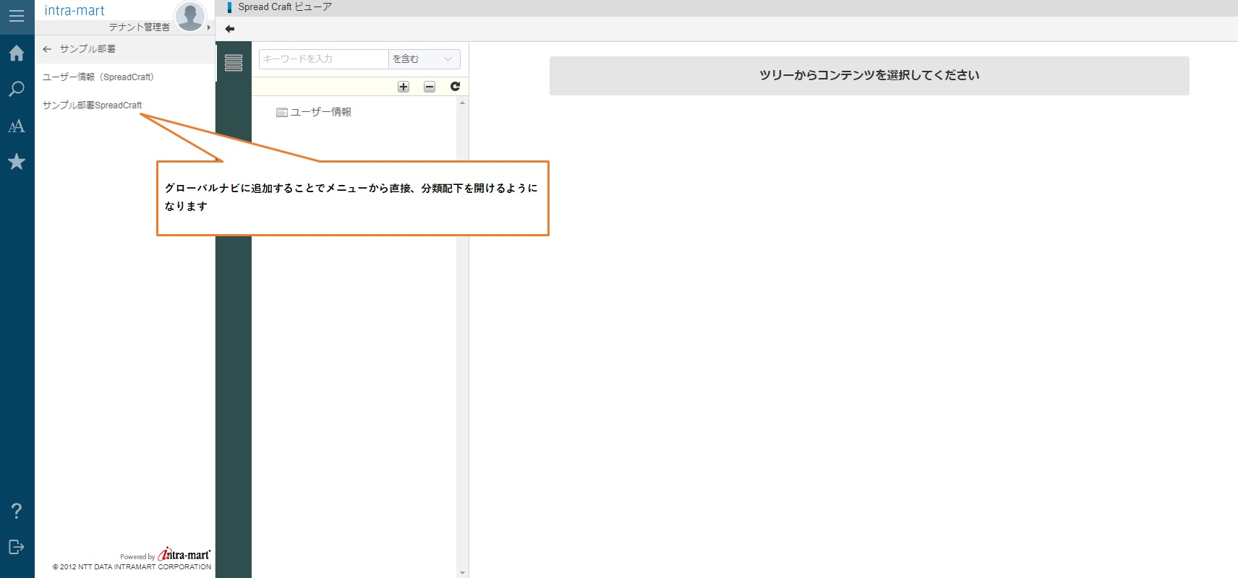This screenshot has height=578, width=1238.
Task: Open the AA sitemap icon in sidebar
Action: [x=17, y=126]
